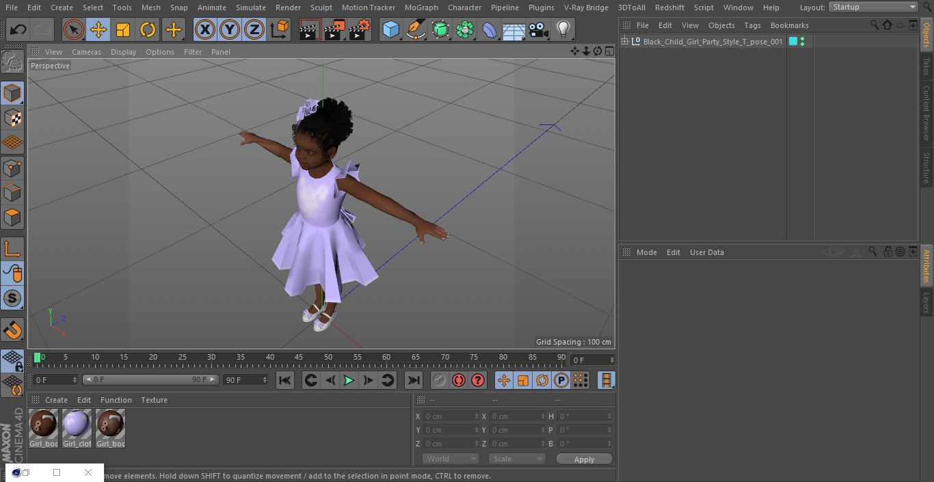Open the Material manager Create menu
The height and width of the screenshot is (482, 934).
point(56,400)
